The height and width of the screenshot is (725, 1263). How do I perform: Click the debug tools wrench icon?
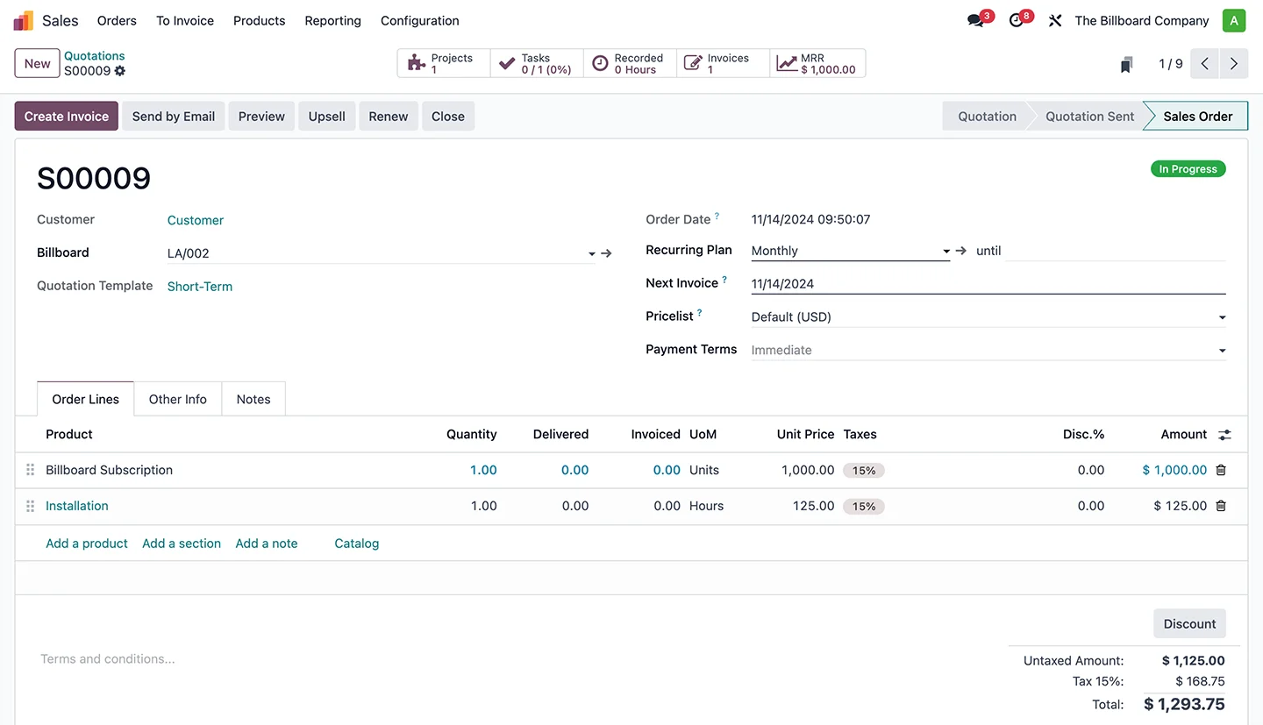(1055, 20)
